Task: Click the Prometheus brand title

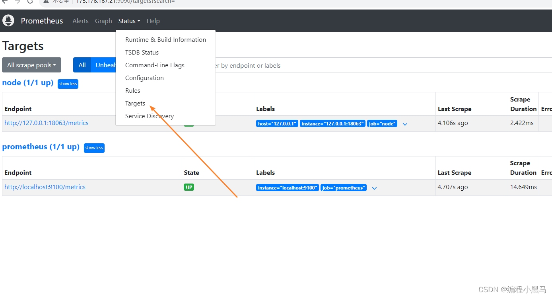Action: 42,21
